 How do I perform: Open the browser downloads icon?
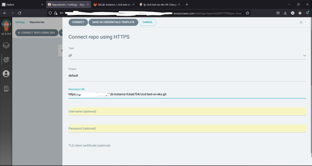[285, 13]
